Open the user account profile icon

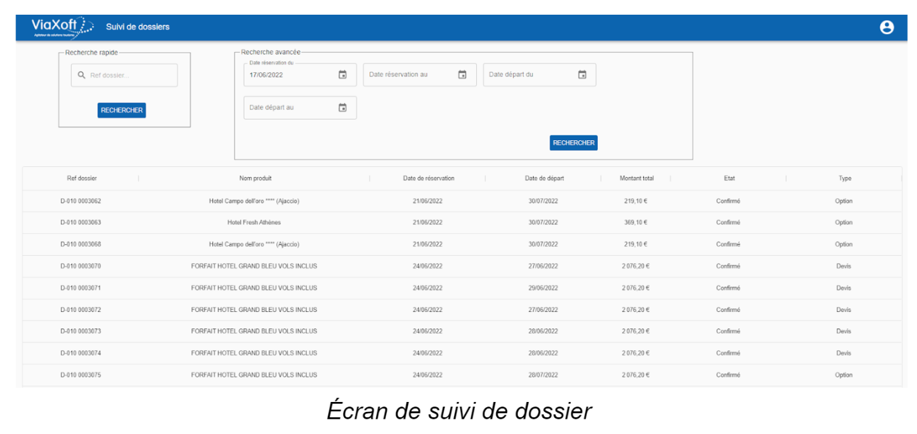point(886,27)
